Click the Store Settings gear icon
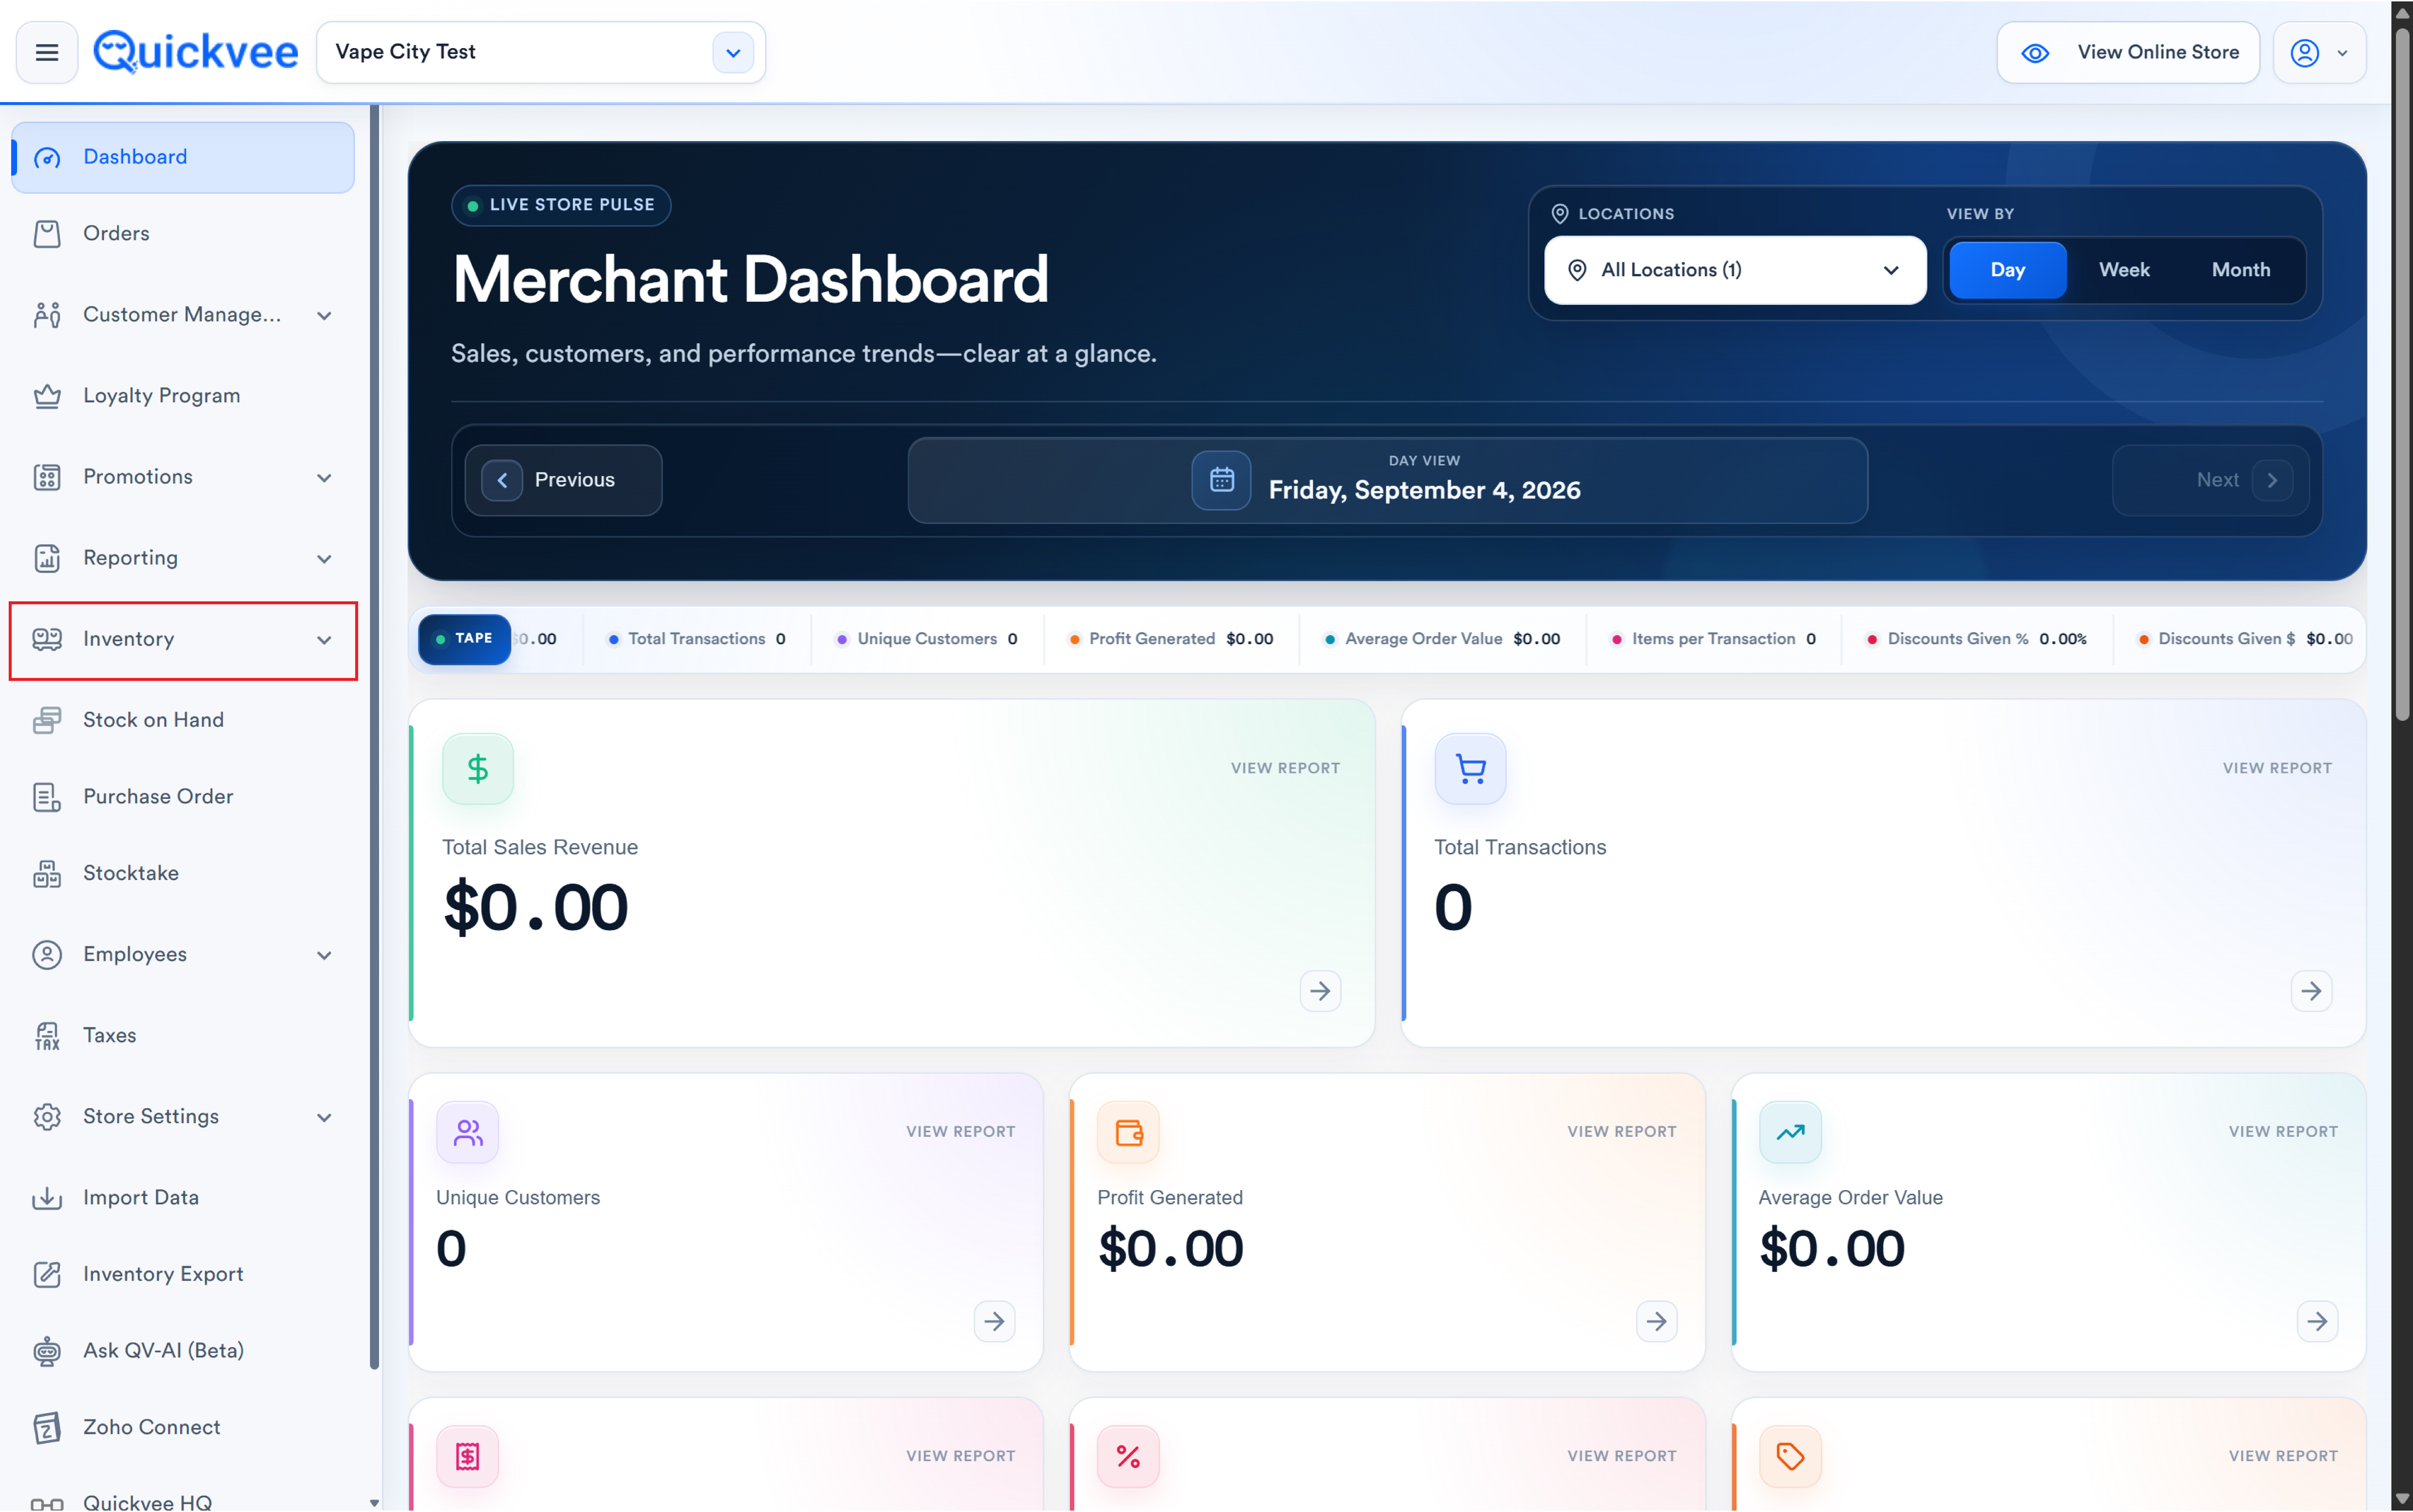The image size is (2413, 1512). (x=47, y=1117)
